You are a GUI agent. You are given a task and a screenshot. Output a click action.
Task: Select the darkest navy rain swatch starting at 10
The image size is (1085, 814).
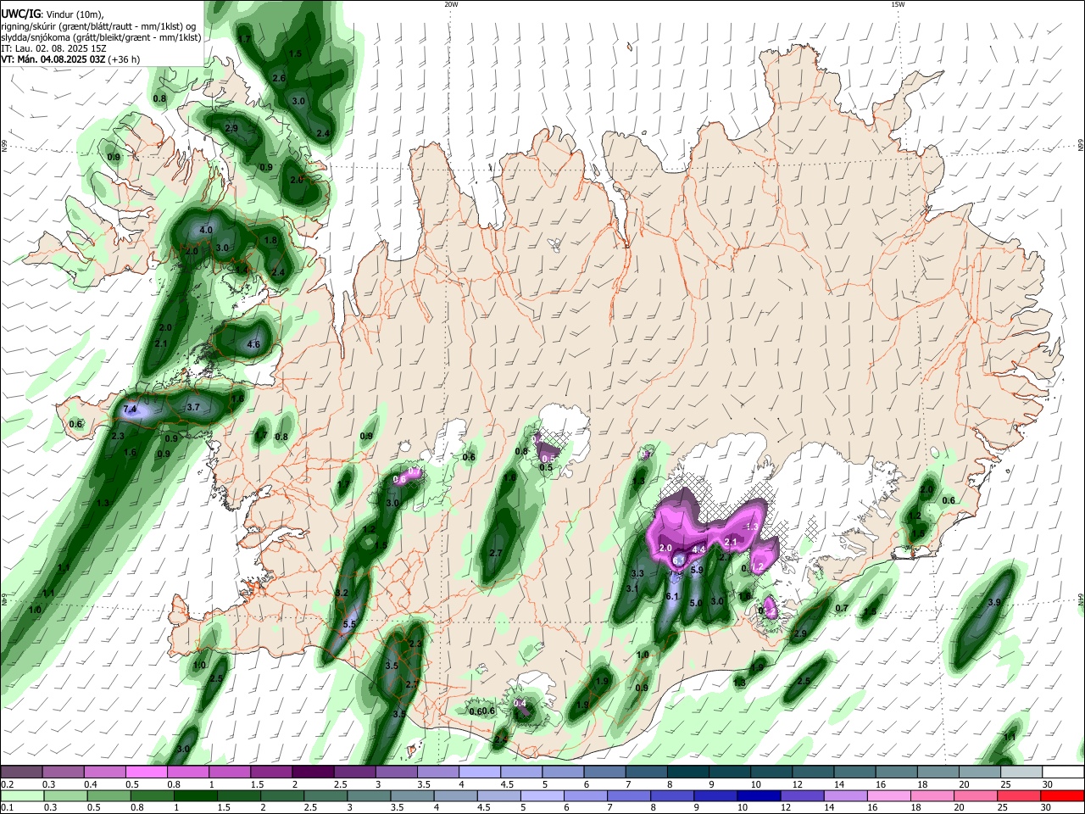759,795
